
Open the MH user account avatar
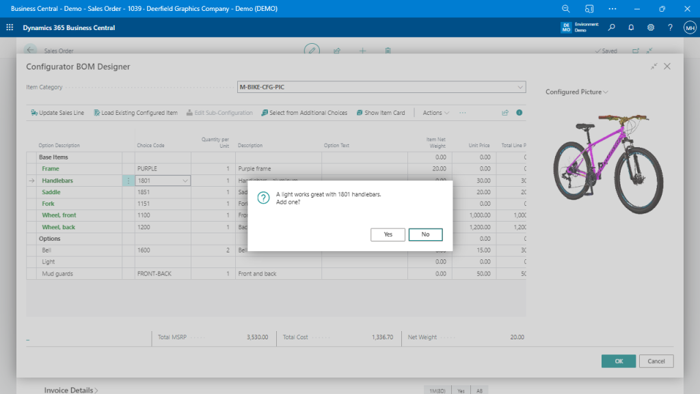[690, 27]
